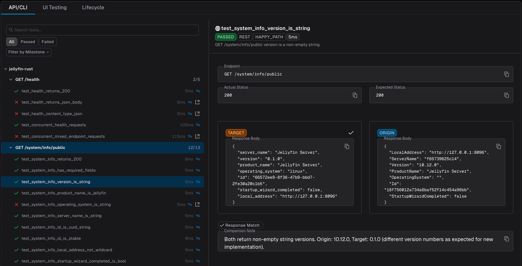Click the REST tag

point(245,37)
